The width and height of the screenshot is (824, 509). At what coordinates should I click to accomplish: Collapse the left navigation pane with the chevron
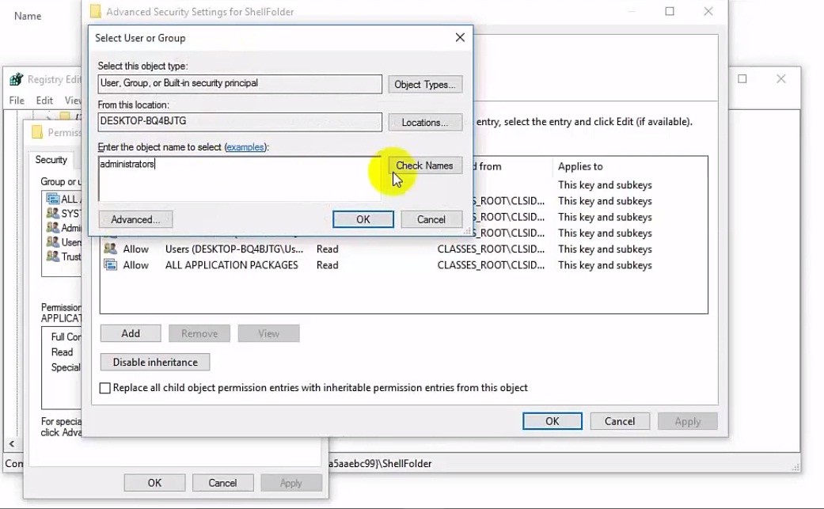pyautogui.click(x=11, y=444)
